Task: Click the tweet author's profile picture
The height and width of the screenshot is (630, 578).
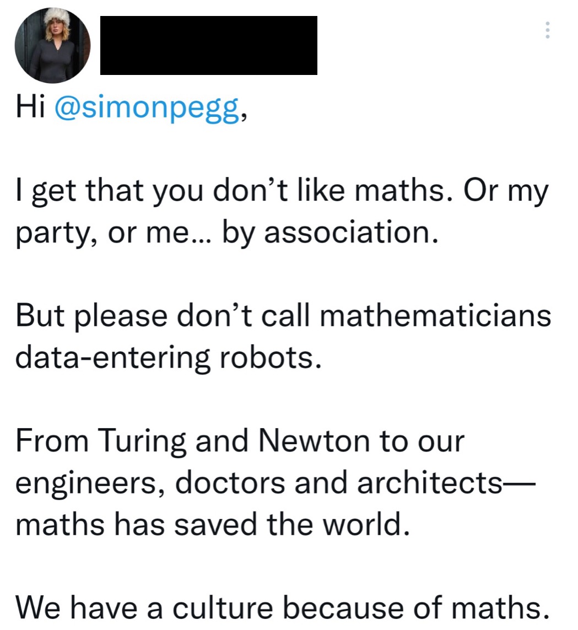Action: [52, 46]
